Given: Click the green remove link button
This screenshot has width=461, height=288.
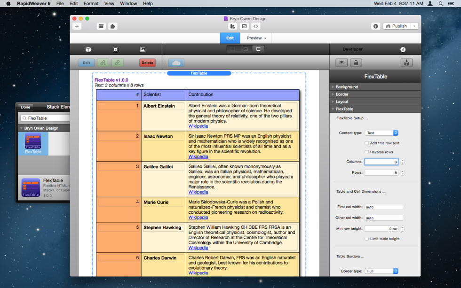Looking at the screenshot, I should 117,62.
